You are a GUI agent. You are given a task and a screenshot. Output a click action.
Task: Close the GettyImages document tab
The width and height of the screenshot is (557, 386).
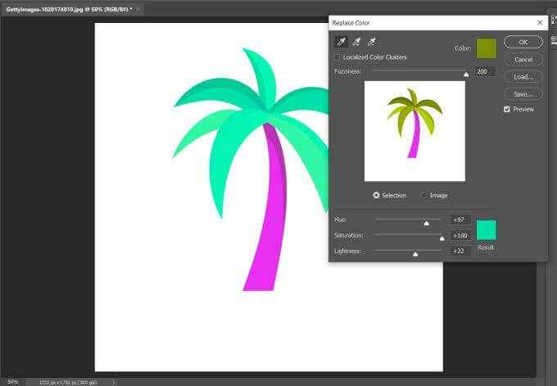click(138, 9)
